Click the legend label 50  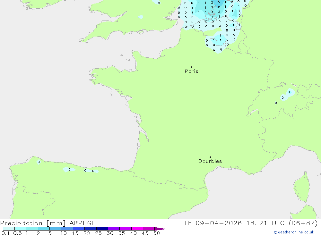(157, 233)
